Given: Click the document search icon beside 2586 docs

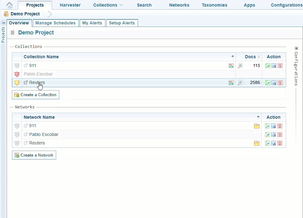Looking at the screenshot, I should point(240,83).
